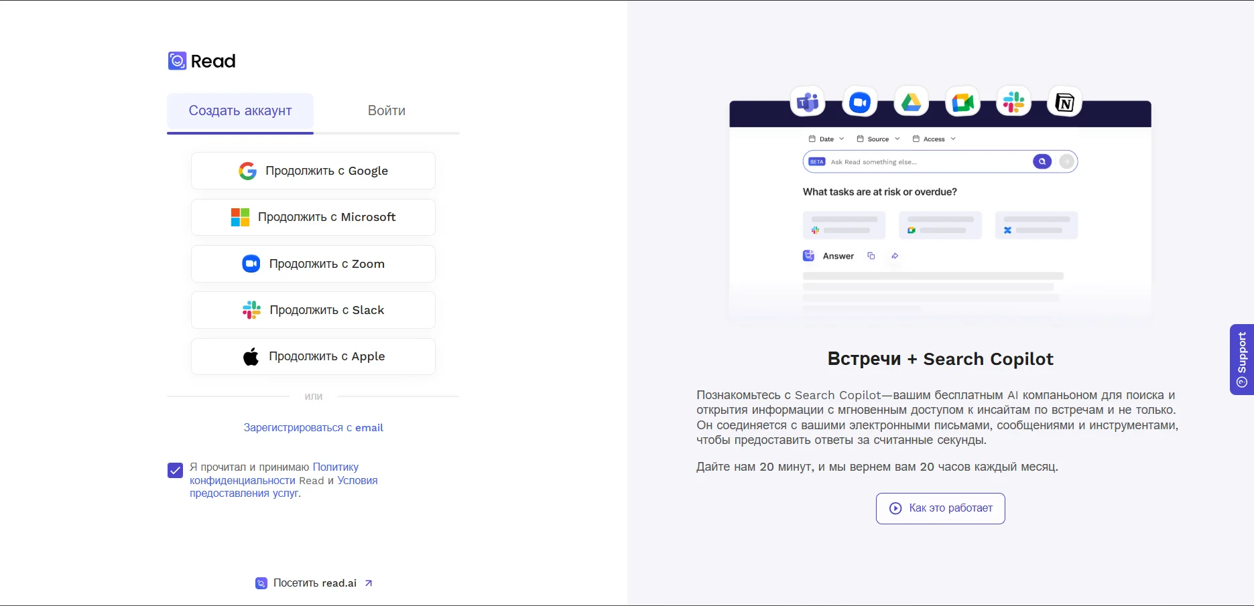
Task: Click the Zoom icon in the preview header
Action: point(859,102)
